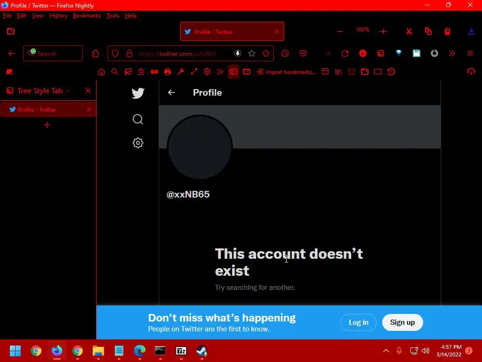Open Twitter search from the sidebar magnifier
The height and width of the screenshot is (362, 482).
pyautogui.click(x=138, y=119)
